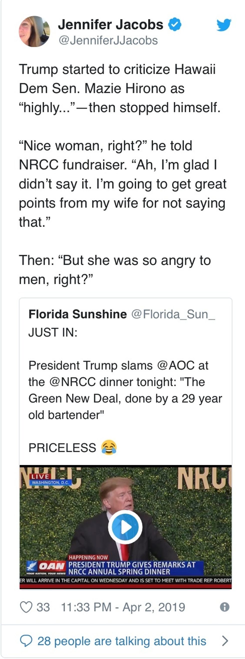Open Jennifer Jacobs profile picture

pyautogui.click(x=34, y=31)
